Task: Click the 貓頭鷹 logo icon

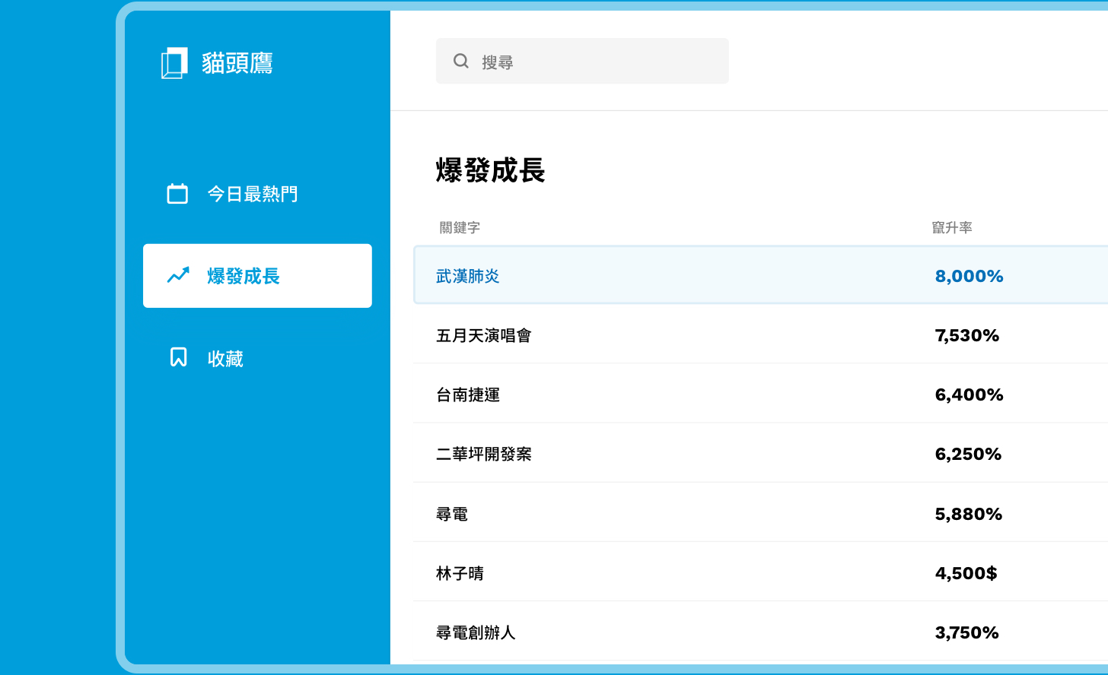Action: coord(174,63)
